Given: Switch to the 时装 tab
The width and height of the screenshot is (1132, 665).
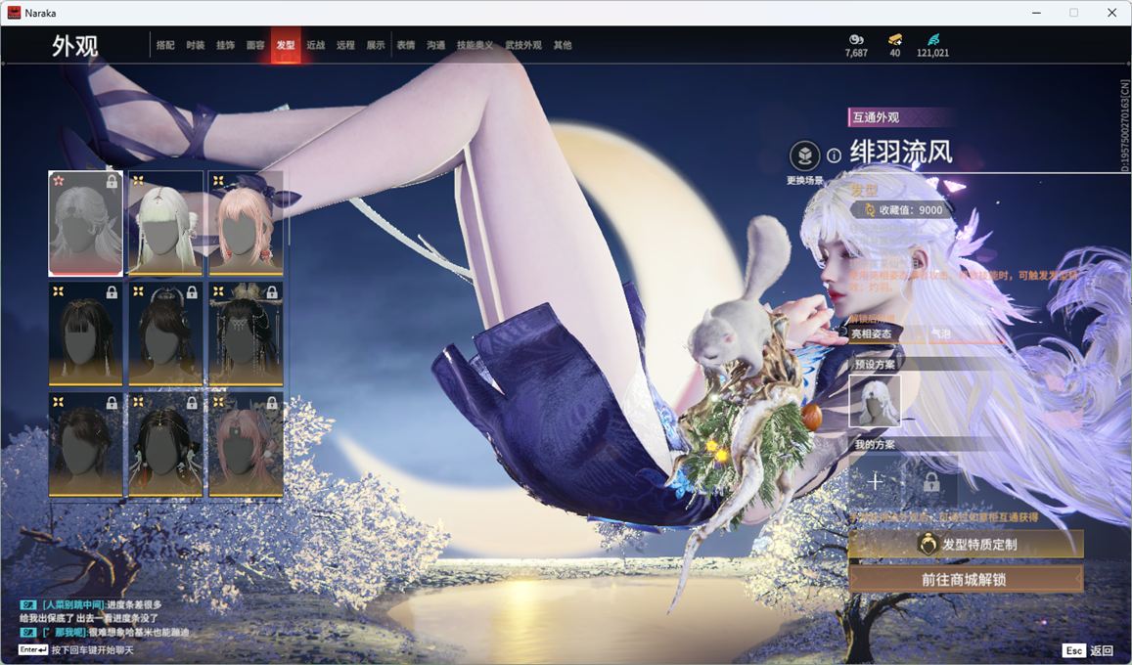Looking at the screenshot, I should click(x=196, y=45).
